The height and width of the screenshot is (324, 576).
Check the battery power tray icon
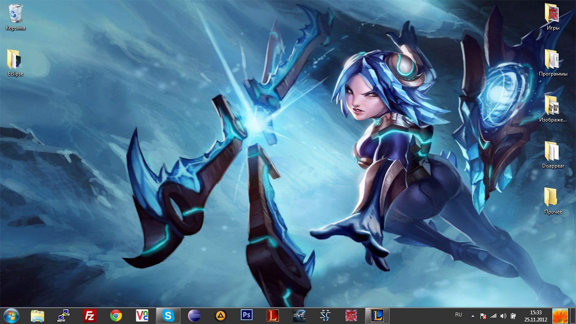513,316
